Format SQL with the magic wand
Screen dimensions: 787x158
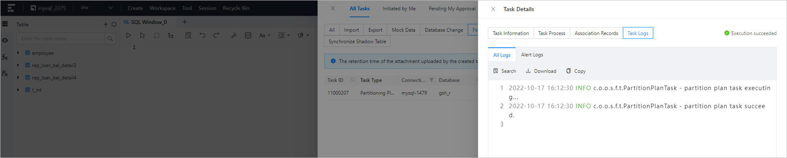click(x=234, y=35)
